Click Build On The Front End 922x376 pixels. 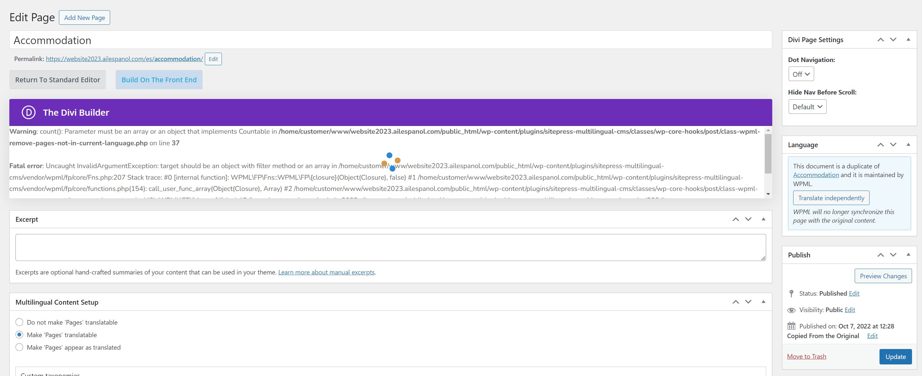pos(159,80)
